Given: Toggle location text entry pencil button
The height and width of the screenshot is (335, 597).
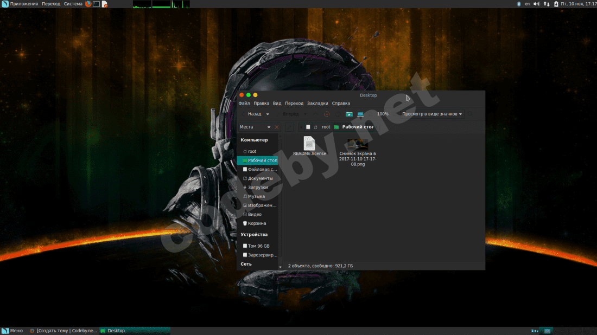Looking at the screenshot, I should click(x=289, y=127).
